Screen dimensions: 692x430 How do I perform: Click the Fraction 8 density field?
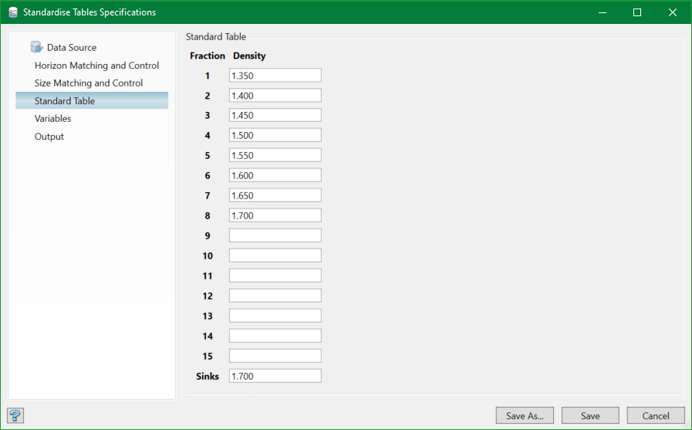[275, 216]
